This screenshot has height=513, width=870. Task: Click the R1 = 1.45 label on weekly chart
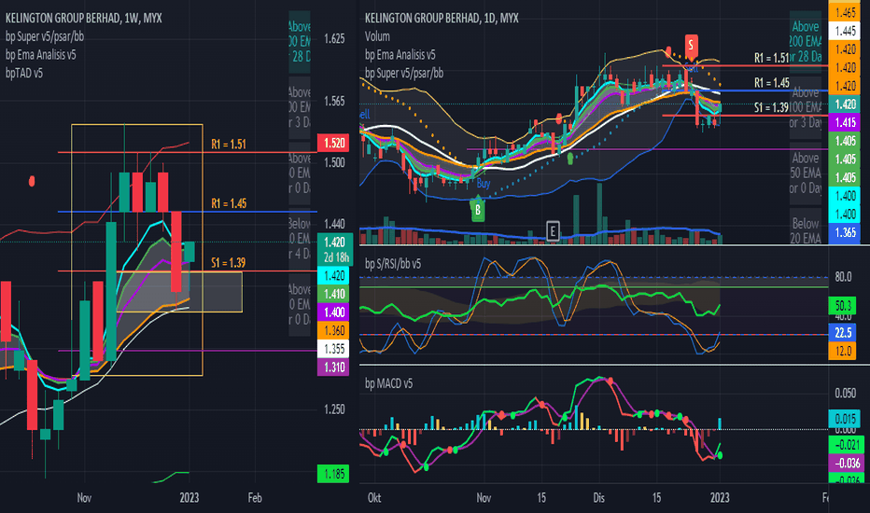[229, 203]
